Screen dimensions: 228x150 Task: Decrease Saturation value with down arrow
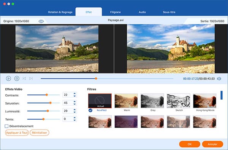tap(74, 104)
